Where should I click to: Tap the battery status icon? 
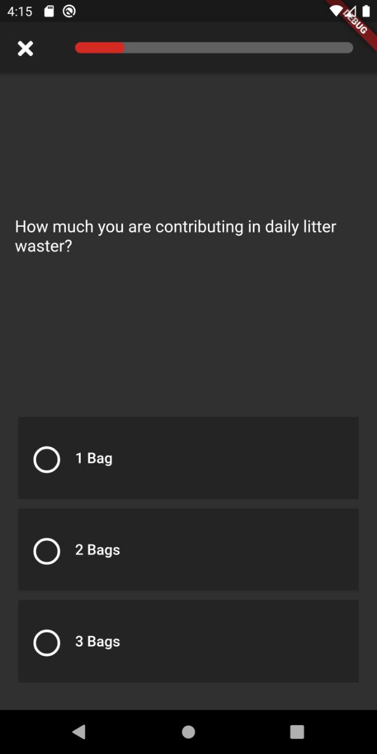click(366, 11)
